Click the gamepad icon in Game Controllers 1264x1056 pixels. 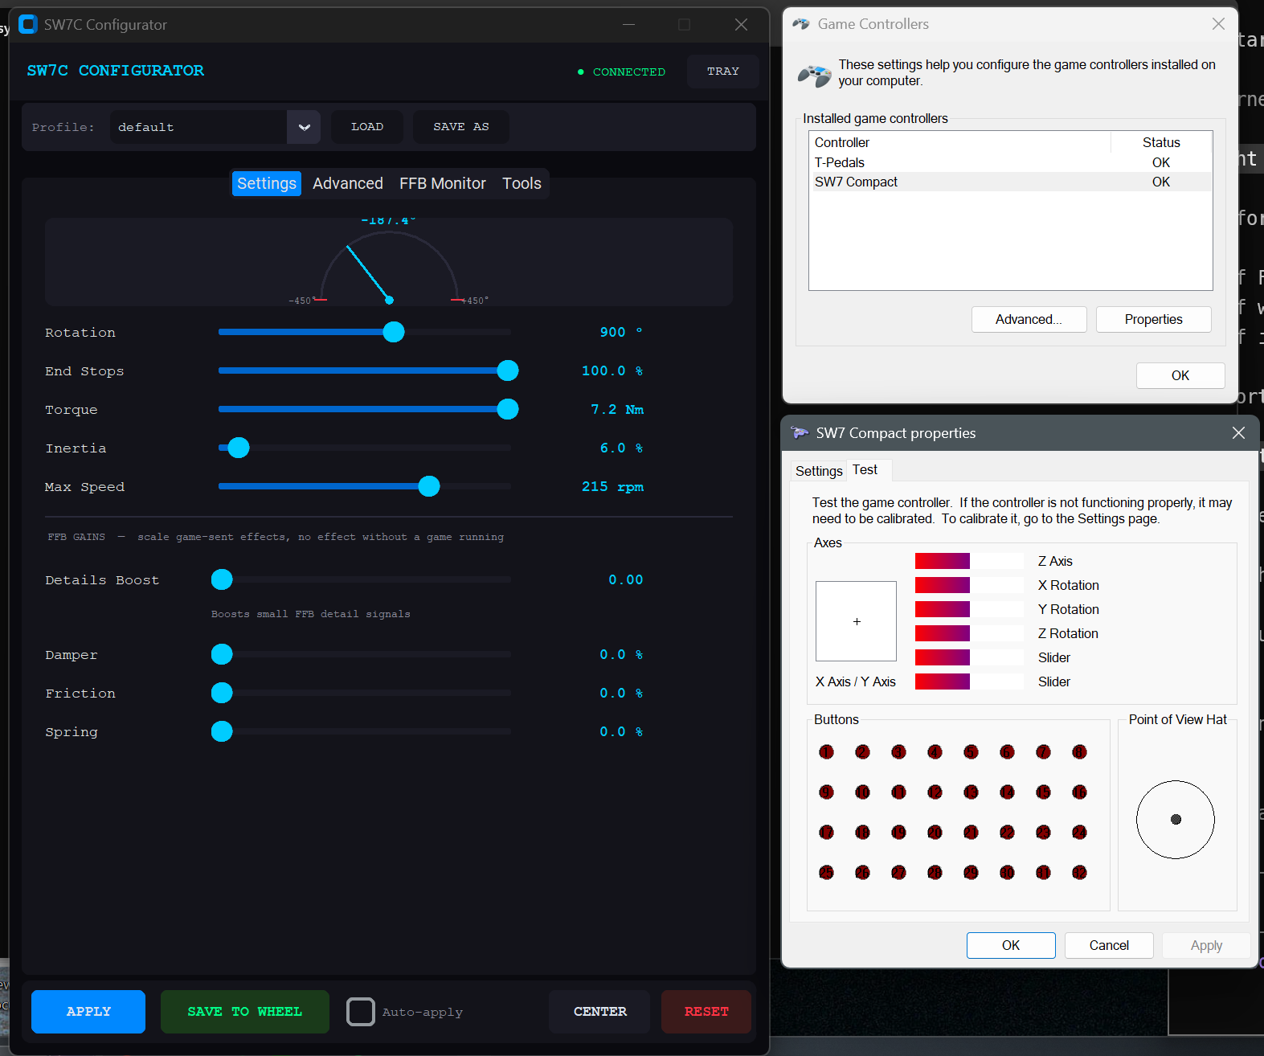tap(814, 76)
